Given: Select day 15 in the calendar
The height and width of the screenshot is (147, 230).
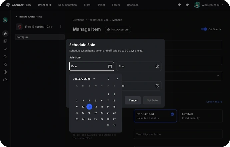Looking at the screenshot, I should (x=114, y=107).
